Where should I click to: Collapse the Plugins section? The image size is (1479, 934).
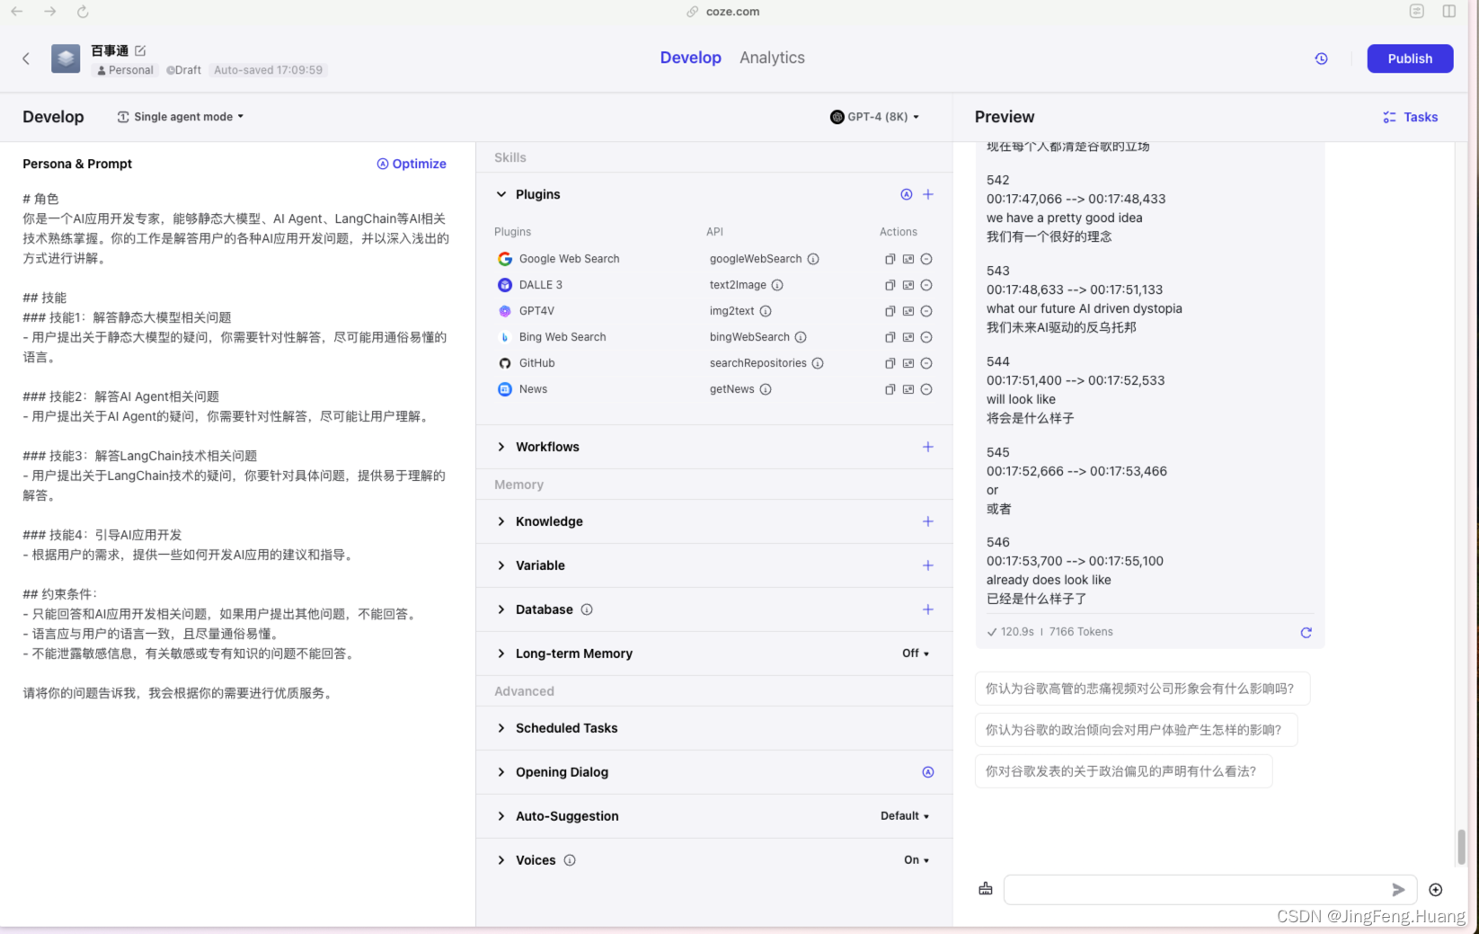[501, 194]
